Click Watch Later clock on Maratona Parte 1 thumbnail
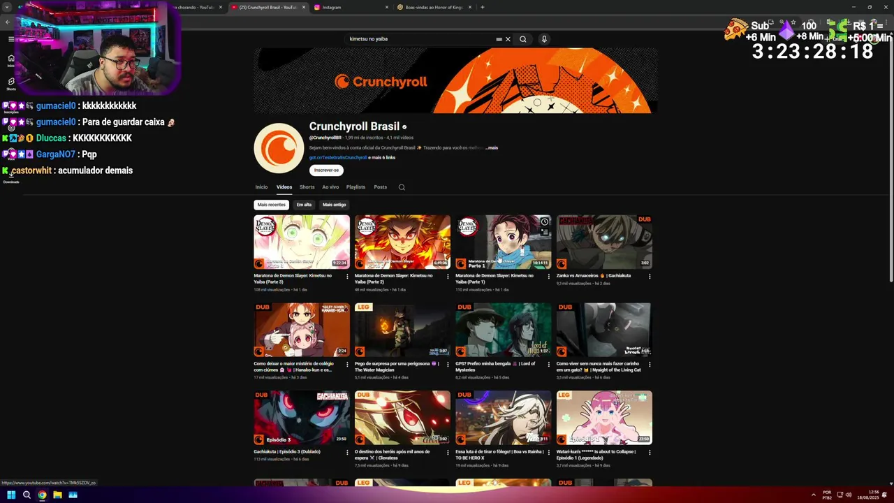This screenshot has height=503, width=894. click(x=544, y=222)
